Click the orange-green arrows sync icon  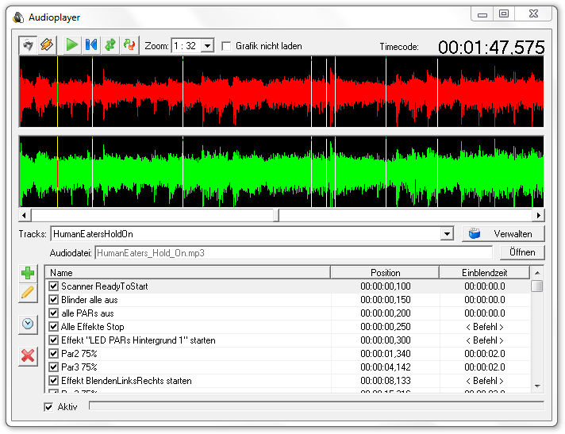click(129, 45)
